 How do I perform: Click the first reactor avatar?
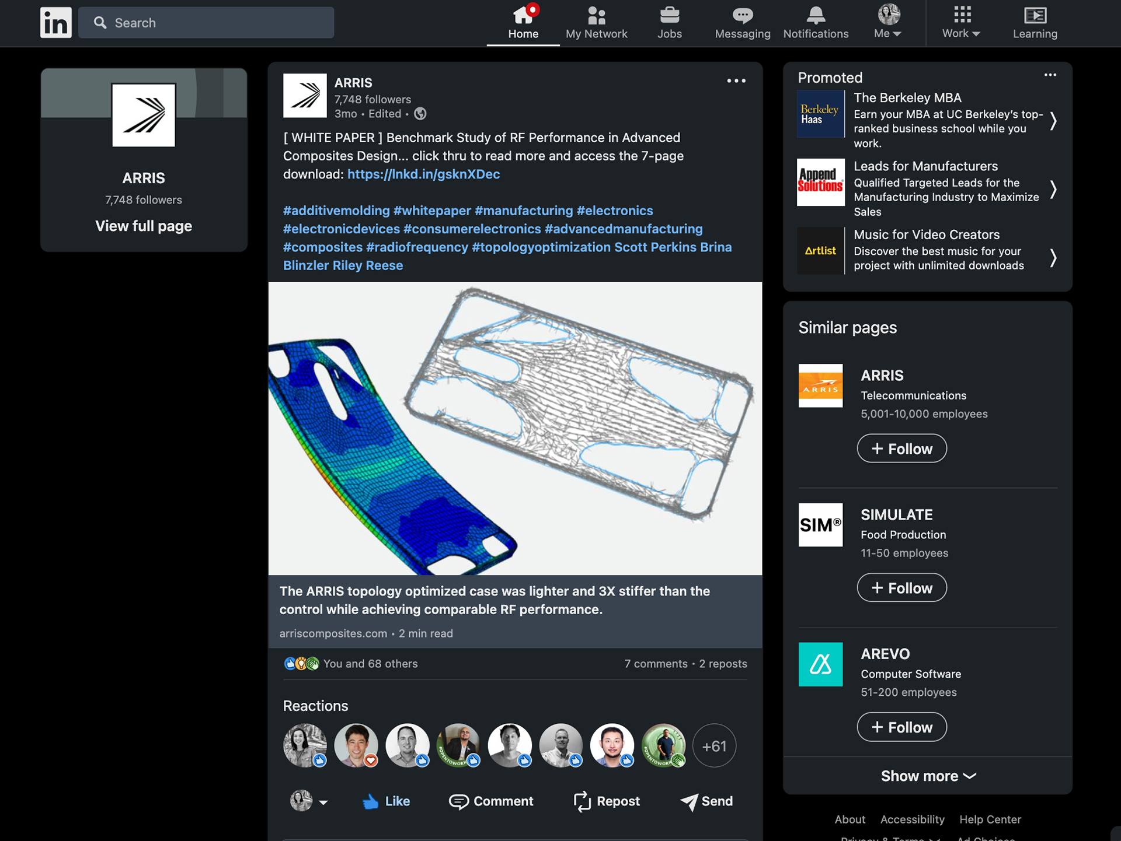pyautogui.click(x=305, y=745)
